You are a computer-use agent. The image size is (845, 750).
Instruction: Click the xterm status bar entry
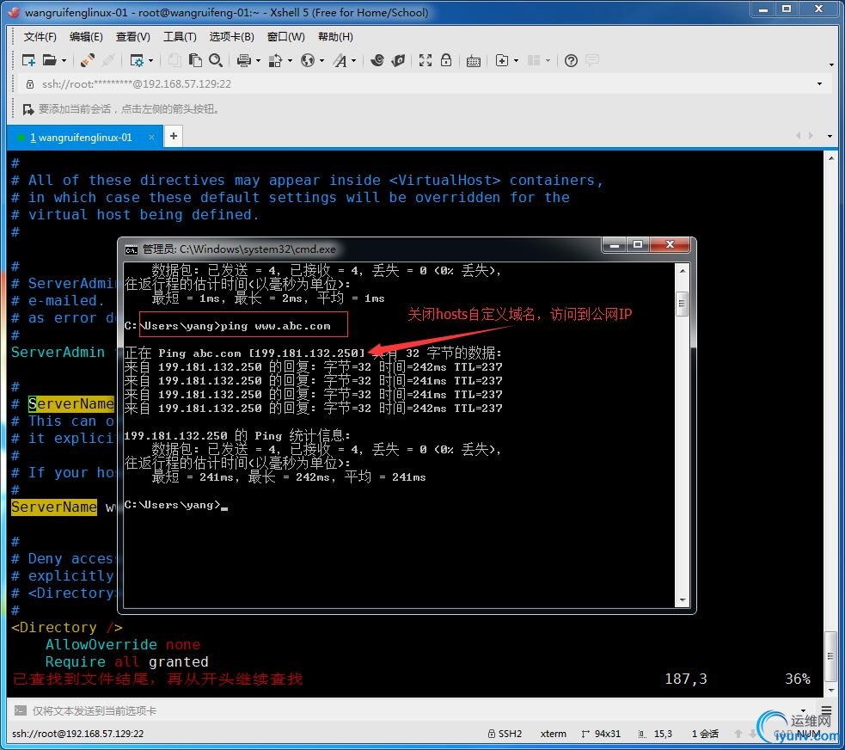[x=553, y=734]
